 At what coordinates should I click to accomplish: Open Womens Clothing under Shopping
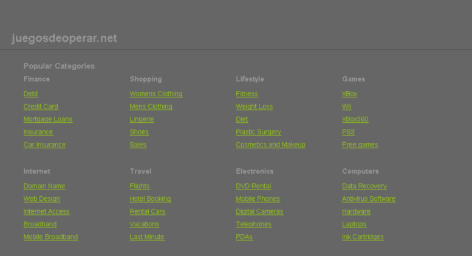click(x=156, y=94)
